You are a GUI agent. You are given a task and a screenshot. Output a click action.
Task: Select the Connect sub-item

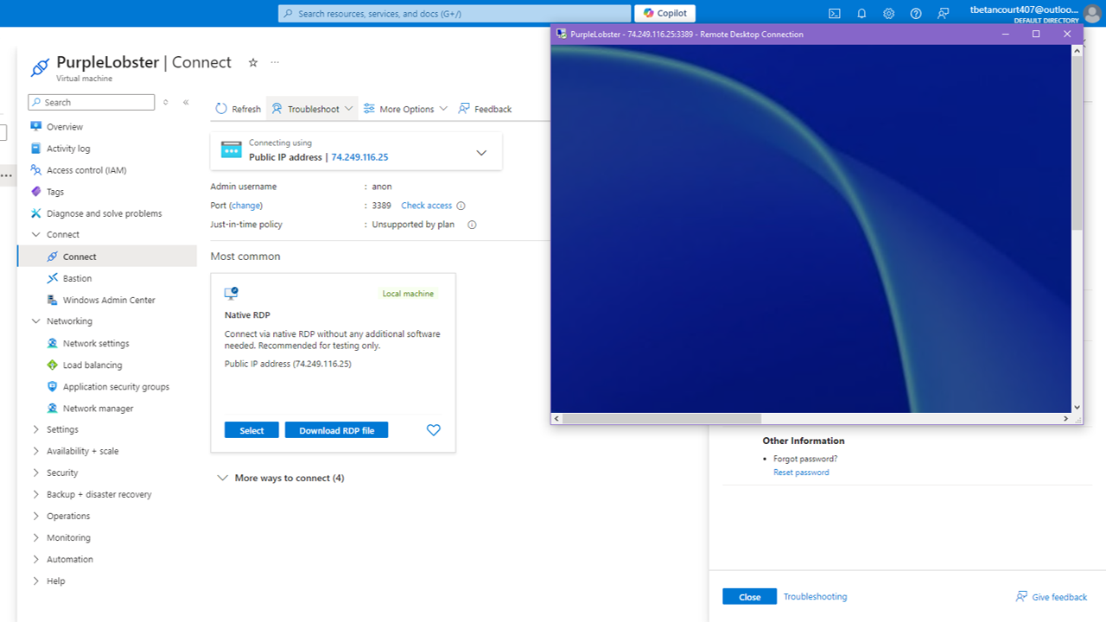pos(107,257)
